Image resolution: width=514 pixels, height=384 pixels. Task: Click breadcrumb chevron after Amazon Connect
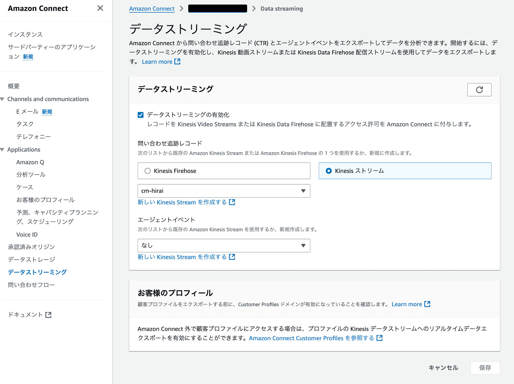tap(181, 8)
